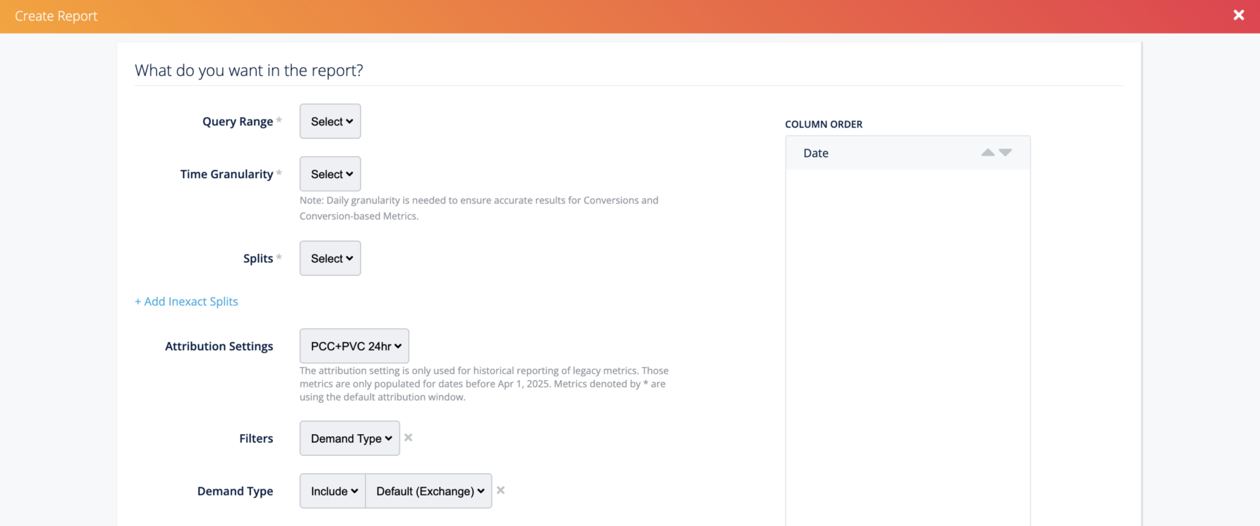Remove the filter beside Filters dropdown
Image resolution: width=1260 pixels, height=526 pixels.
tap(408, 438)
